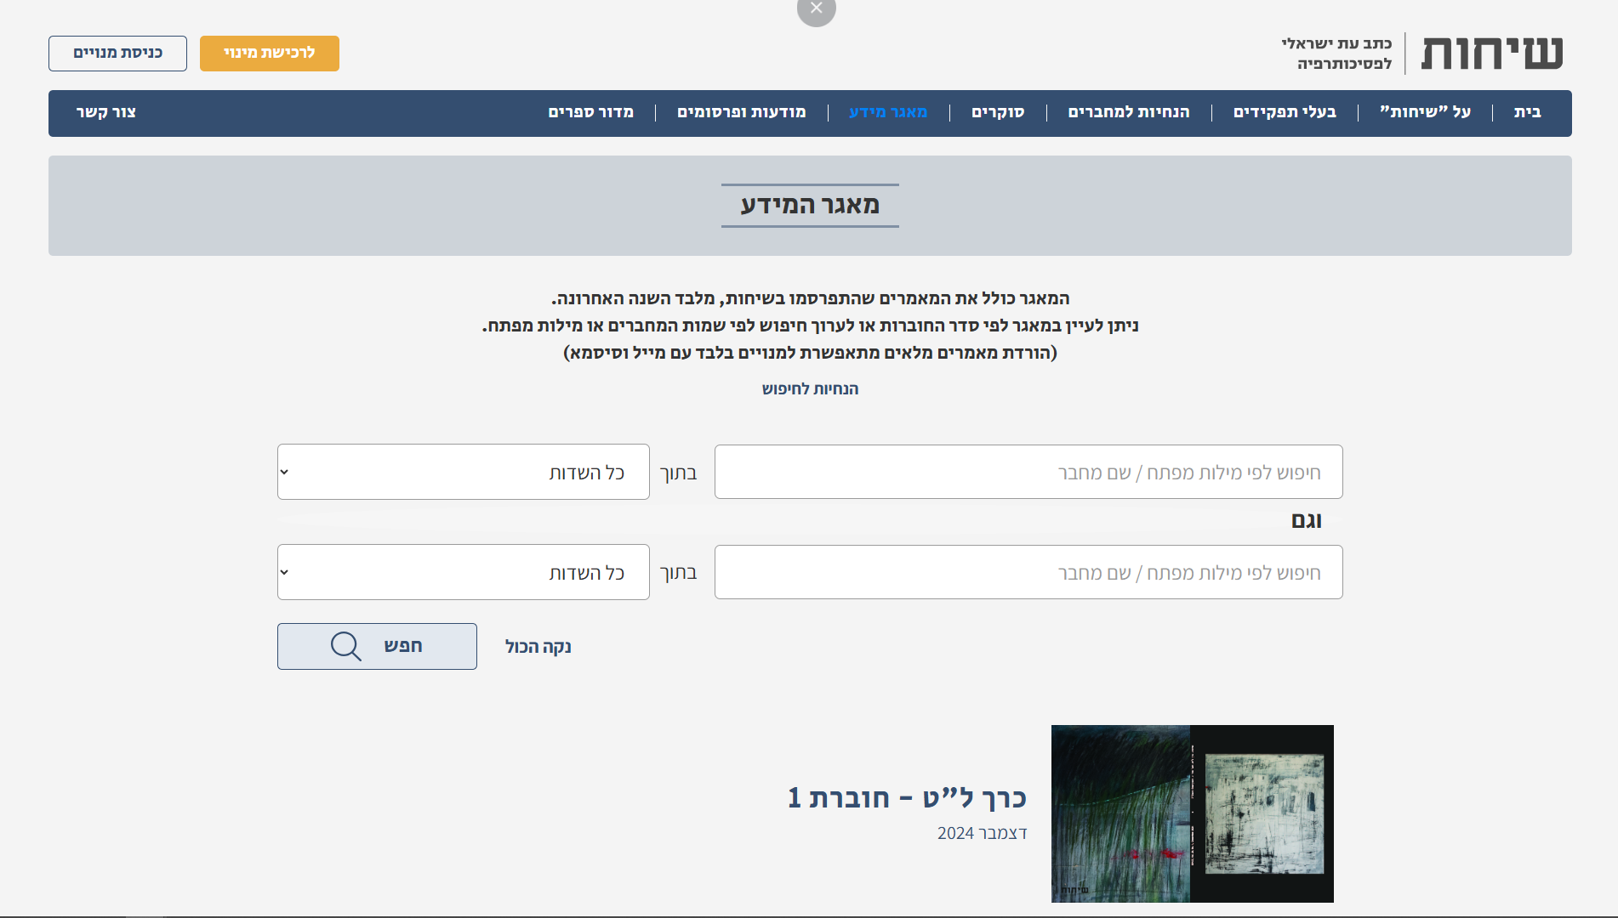The width and height of the screenshot is (1618, 918).
Task: Open the צור קשר contact menu item
Action: click(106, 112)
